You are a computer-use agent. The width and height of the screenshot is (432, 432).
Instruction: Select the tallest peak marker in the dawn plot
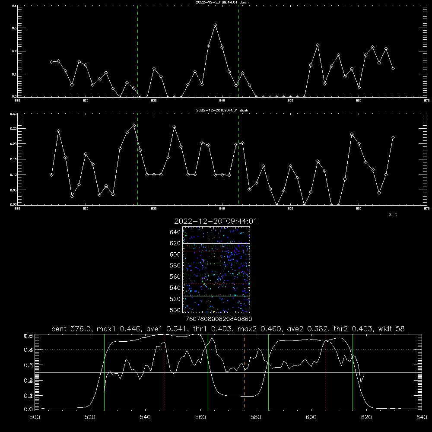coord(216,25)
